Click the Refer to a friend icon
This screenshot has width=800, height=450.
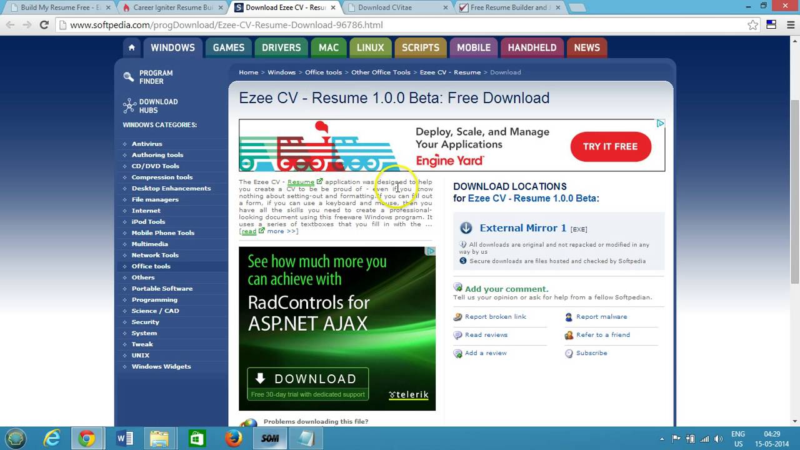click(x=569, y=335)
